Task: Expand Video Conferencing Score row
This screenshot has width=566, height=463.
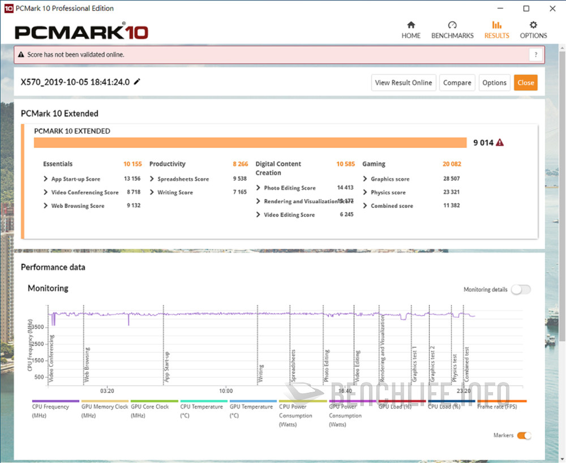Action: [x=45, y=192]
